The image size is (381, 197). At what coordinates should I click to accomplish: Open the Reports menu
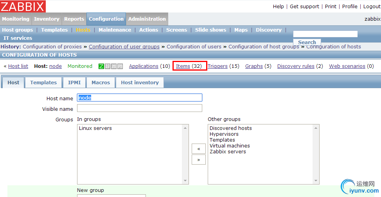click(74, 19)
